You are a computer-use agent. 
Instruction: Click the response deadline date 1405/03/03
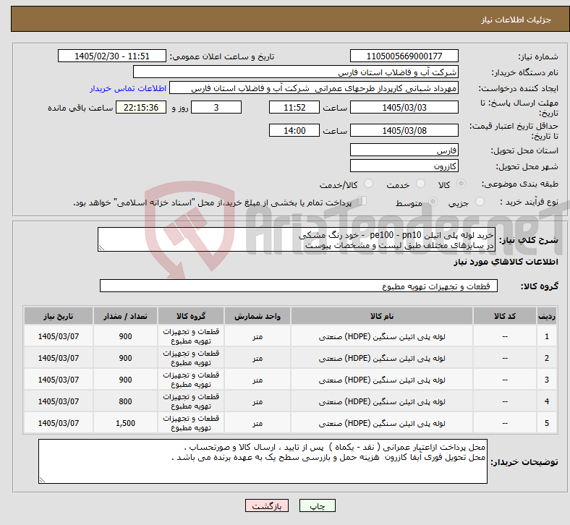(404, 107)
